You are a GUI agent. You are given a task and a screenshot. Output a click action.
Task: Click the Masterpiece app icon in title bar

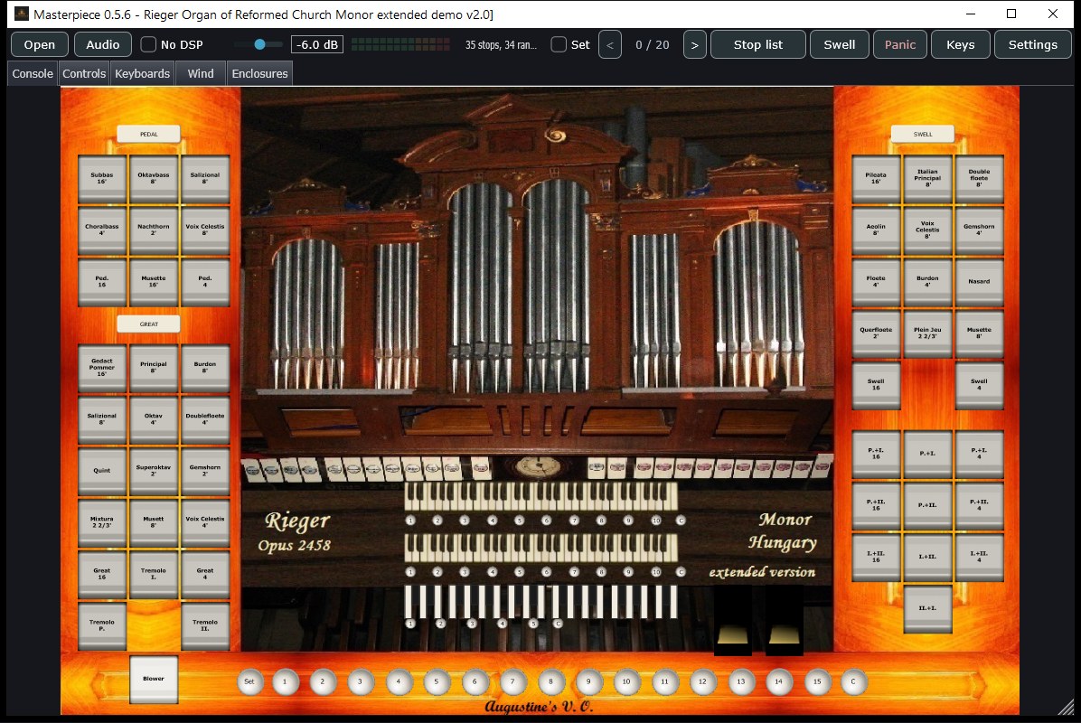pyautogui.click(x=22, y=14)
